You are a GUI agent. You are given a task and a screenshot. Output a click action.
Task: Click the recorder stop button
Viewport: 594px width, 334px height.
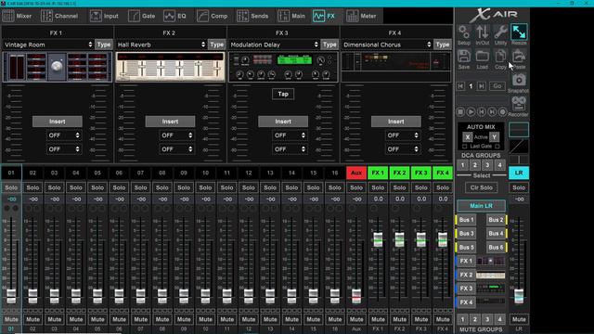460,112
